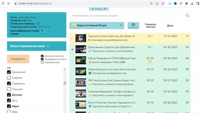Reload the page with the refresh icon

[x=3, y=3]
